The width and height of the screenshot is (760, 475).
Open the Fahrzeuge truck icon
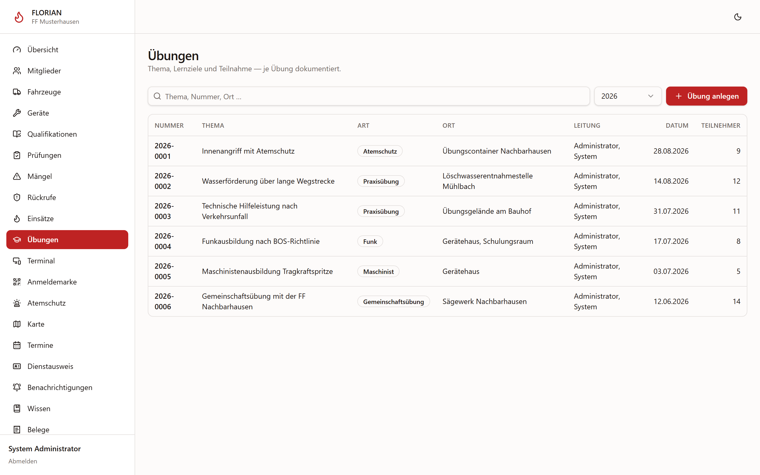(x=17, y=92)
